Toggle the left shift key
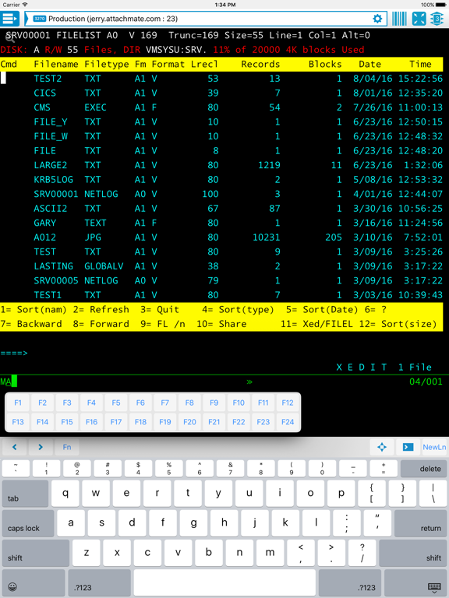 pos(36,553)
